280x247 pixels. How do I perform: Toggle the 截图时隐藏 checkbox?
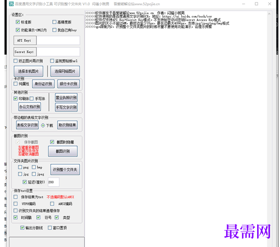click(x=52, y=142)
